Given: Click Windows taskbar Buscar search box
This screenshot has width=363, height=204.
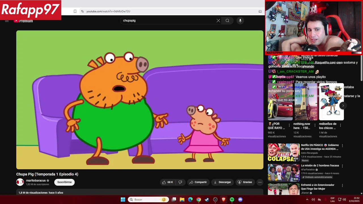Looking at the screenshot, I should 148,199.
